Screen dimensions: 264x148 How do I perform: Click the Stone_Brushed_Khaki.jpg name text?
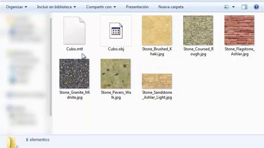pos(157,51)
